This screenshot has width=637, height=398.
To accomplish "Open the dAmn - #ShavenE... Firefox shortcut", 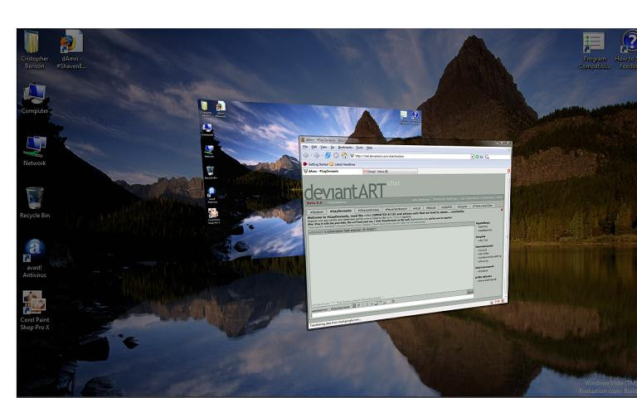I will point(71,49).
